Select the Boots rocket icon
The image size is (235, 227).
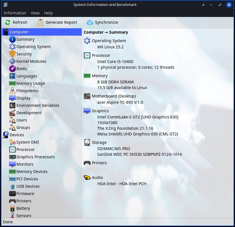pyautogui.click(x=12, y=69)
